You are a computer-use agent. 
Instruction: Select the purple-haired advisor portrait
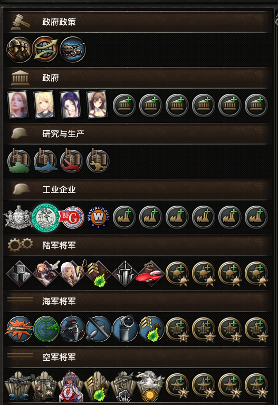(71, 104)
